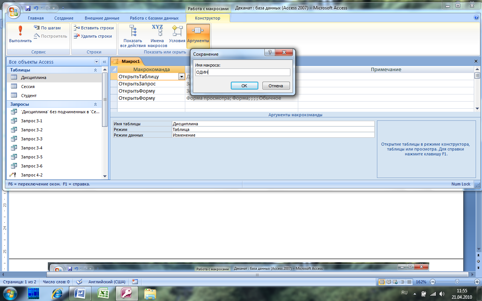Select Print Layout view button in Word
Screen dimensions: 482x301
[x=382, y=282]
